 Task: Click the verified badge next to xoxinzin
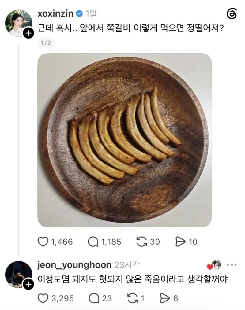point(79,14)
